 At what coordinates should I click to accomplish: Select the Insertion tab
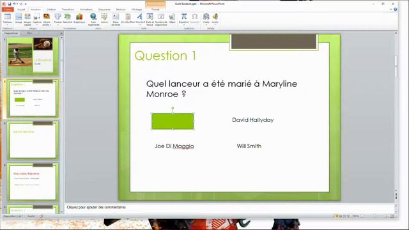[x=36, y=10]
